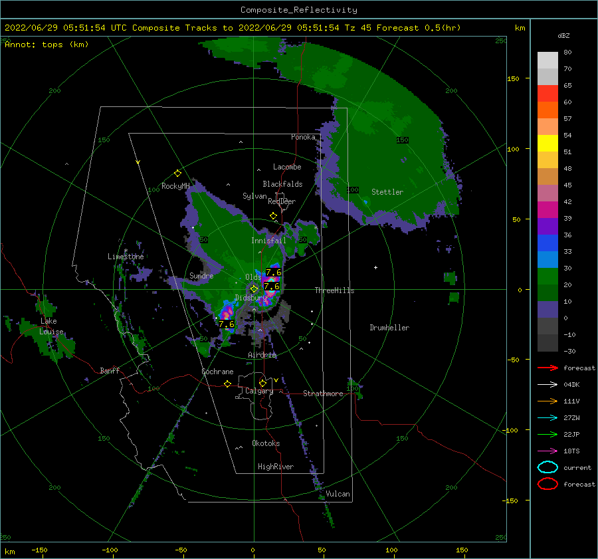Click the Limestone label

tap(126, 257)
